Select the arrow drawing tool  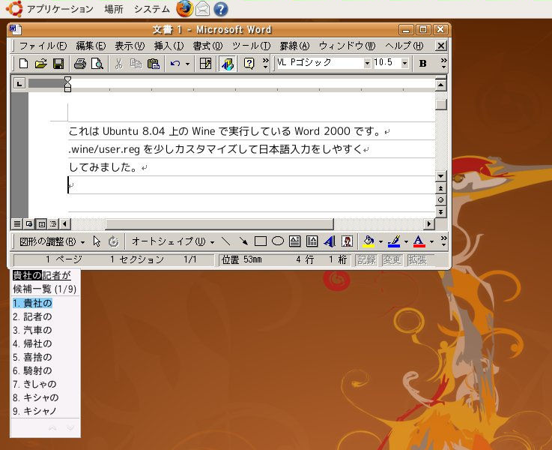click(x=243, y=241)
